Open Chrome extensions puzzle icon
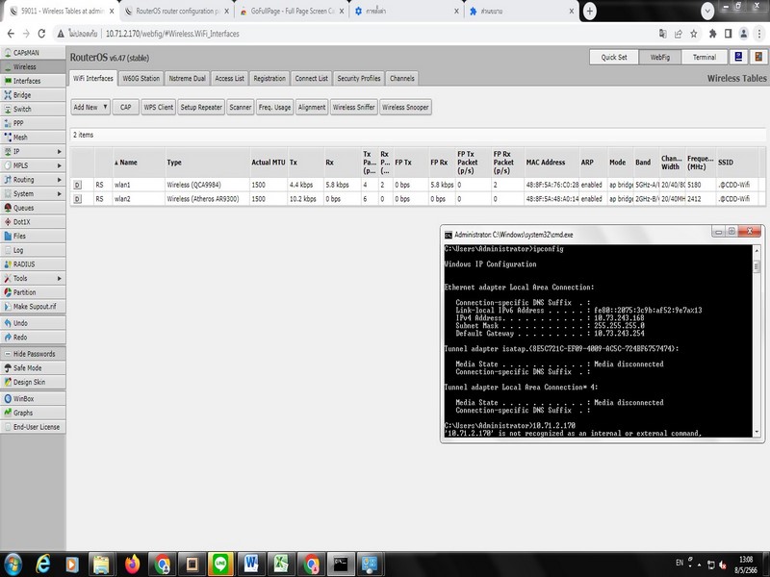The image size is (770, 577). [712, 34]
